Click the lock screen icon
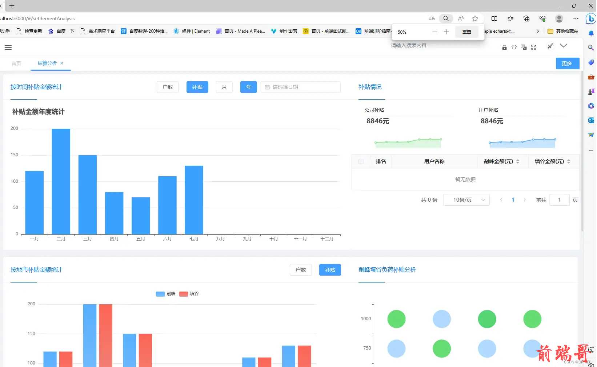This screenshot has width=597, height=367. 504,48
